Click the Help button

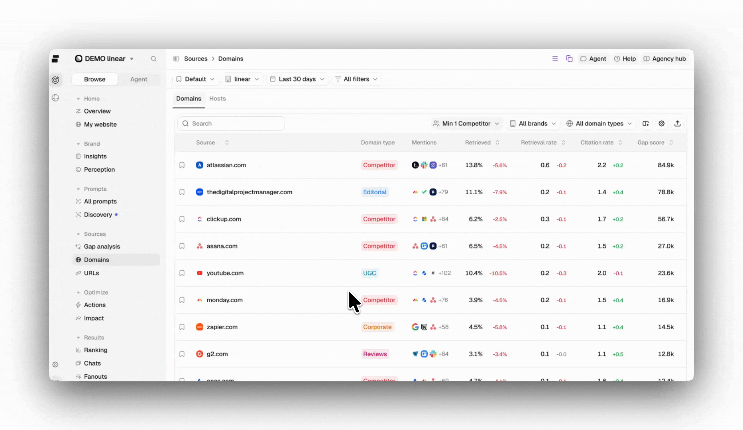625,59
